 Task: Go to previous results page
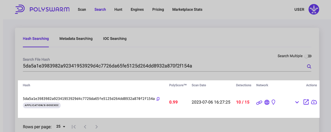tap(85, 127)
